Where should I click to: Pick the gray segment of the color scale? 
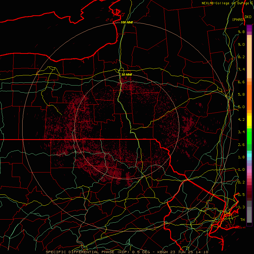249,211
